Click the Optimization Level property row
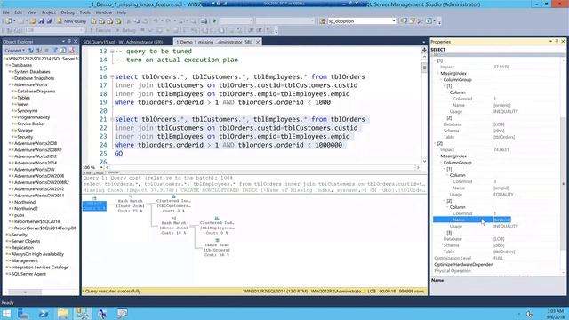The width and height of the screenshot is (569, 320). point(497,258)
